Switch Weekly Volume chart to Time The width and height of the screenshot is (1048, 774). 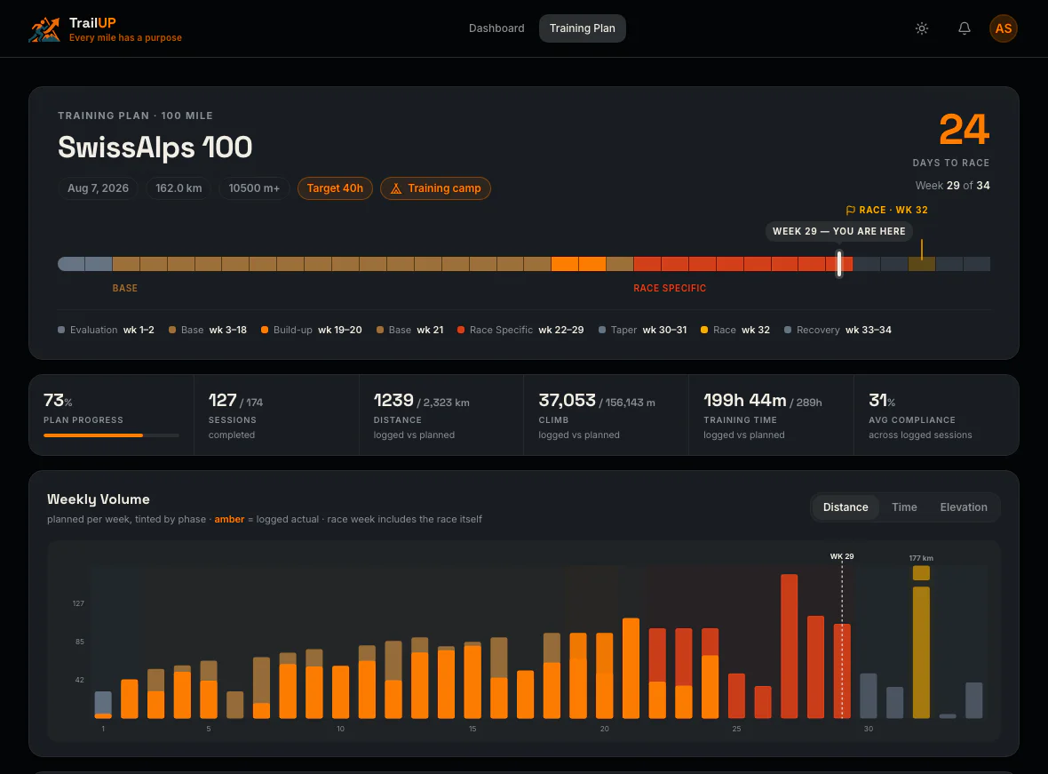point(903,507)
